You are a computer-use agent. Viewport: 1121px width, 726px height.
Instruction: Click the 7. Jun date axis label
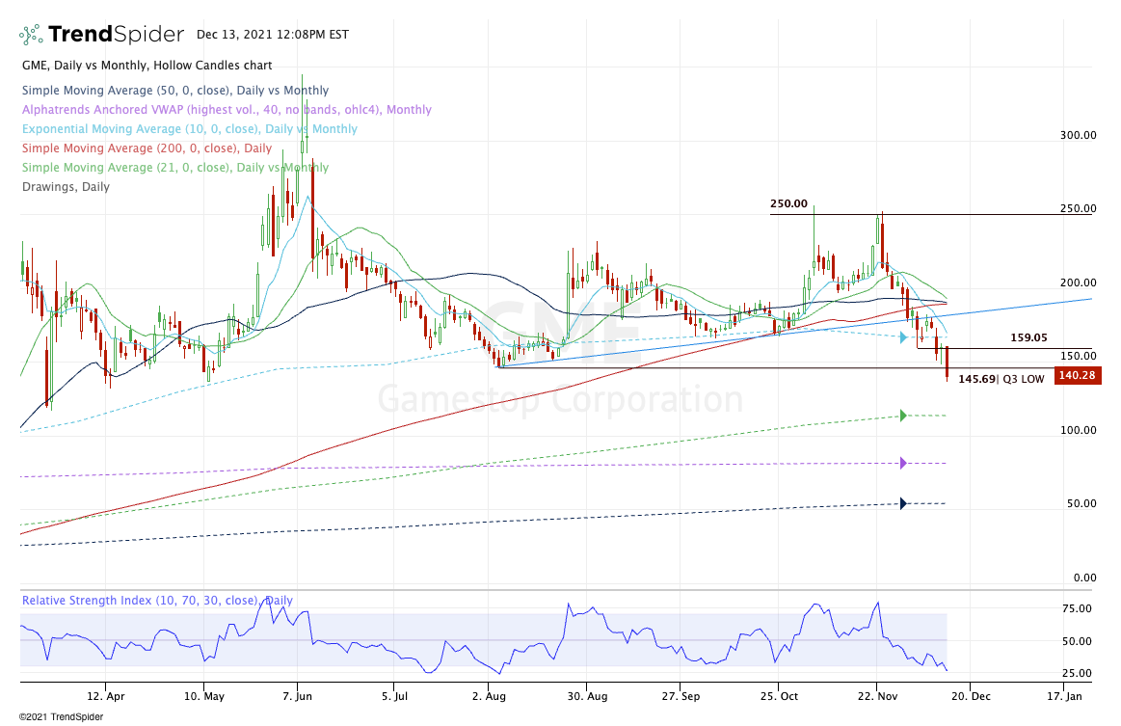pyautogui.click(x=298, y=696)
